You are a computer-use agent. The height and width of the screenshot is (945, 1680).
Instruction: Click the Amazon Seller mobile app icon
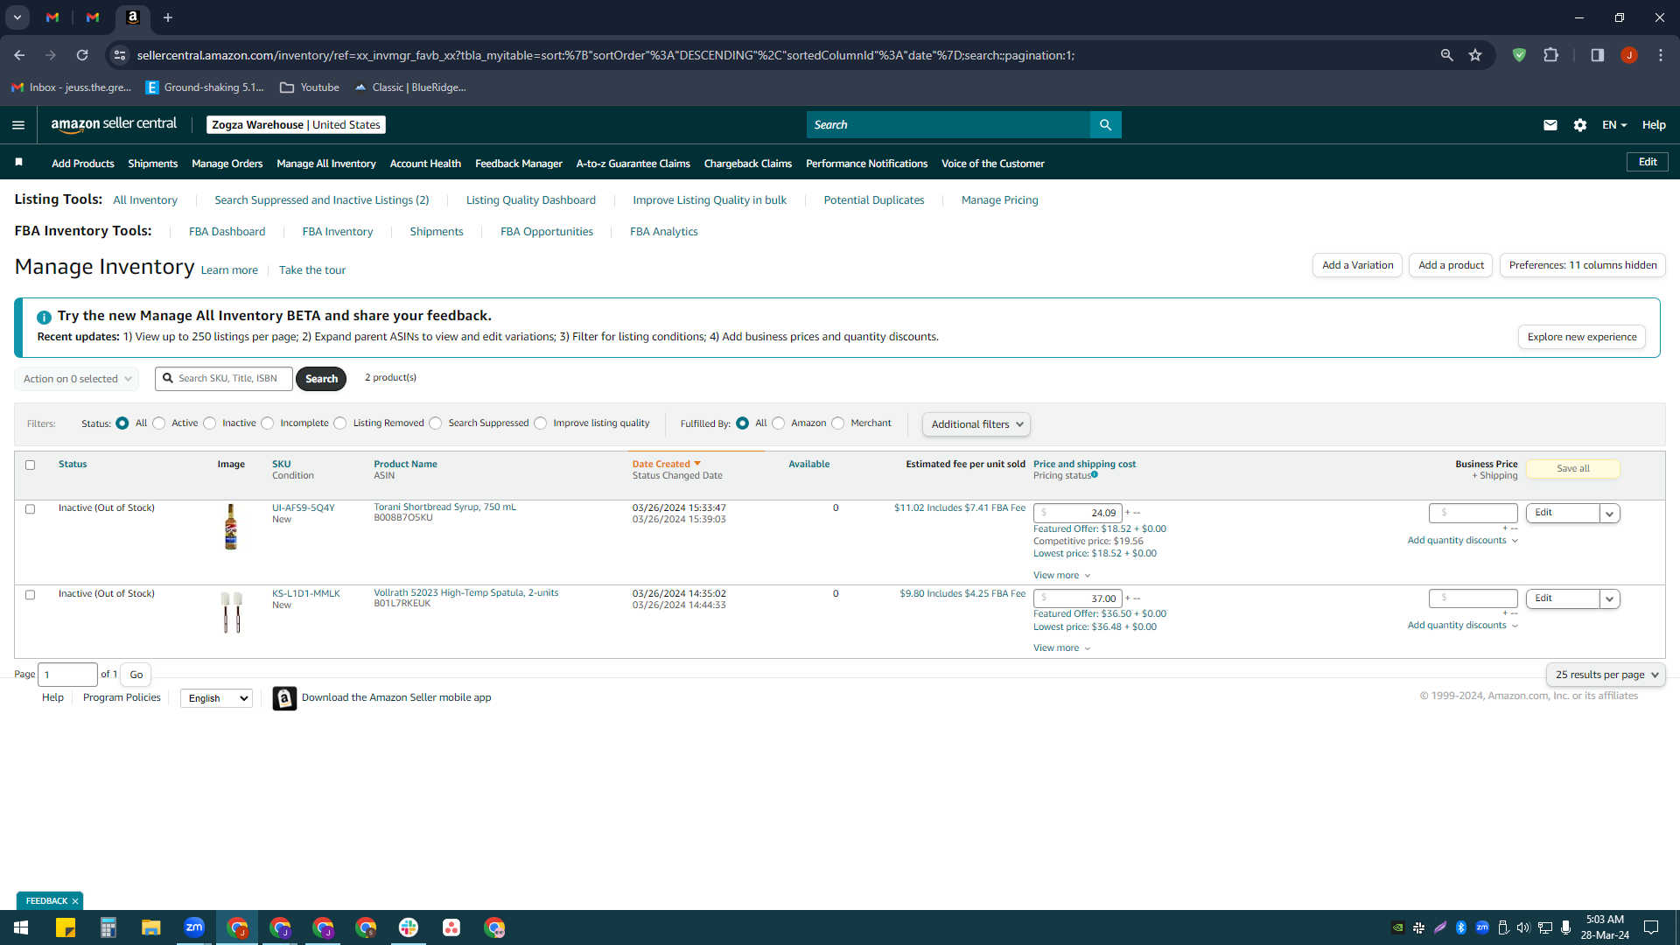[x=284, y=698]
